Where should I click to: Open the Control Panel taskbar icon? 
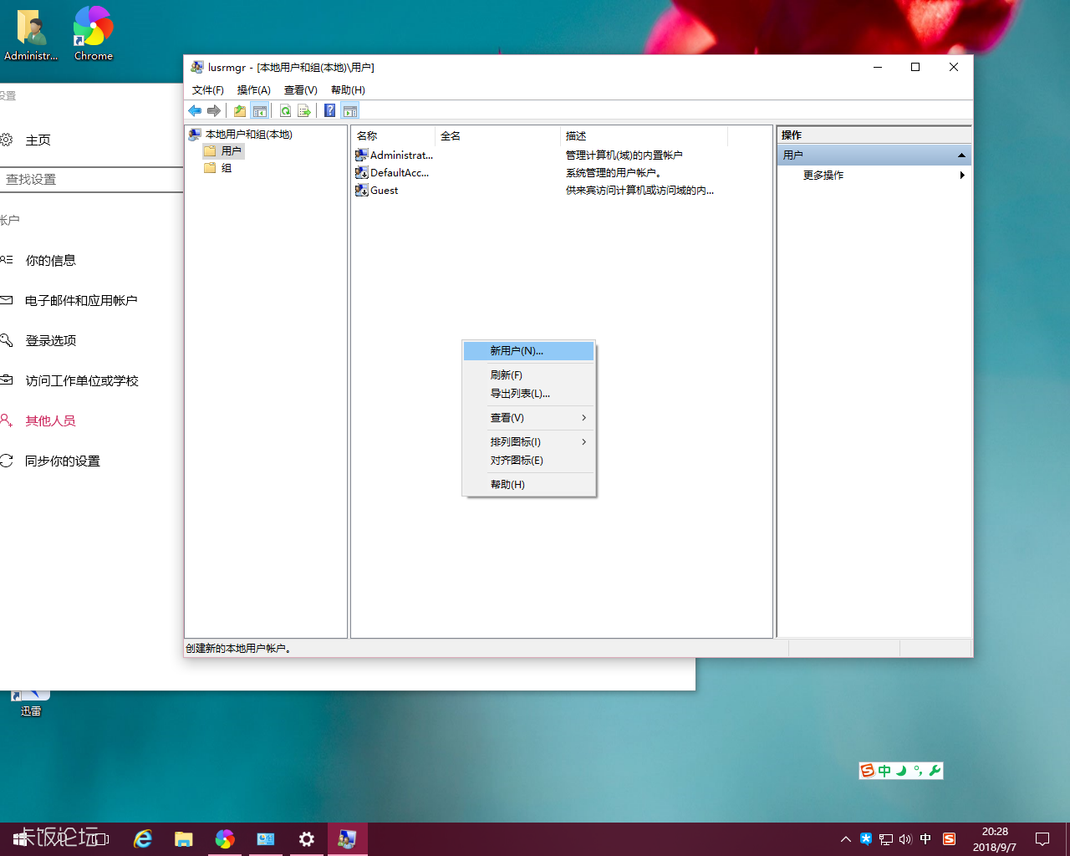pyautogui.click(x=266, y=839)
